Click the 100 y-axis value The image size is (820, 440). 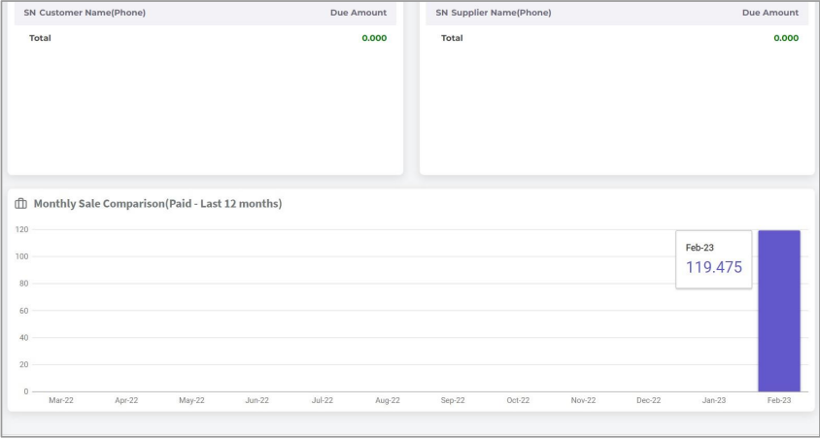pyautogui.click(x=22, y=256)
